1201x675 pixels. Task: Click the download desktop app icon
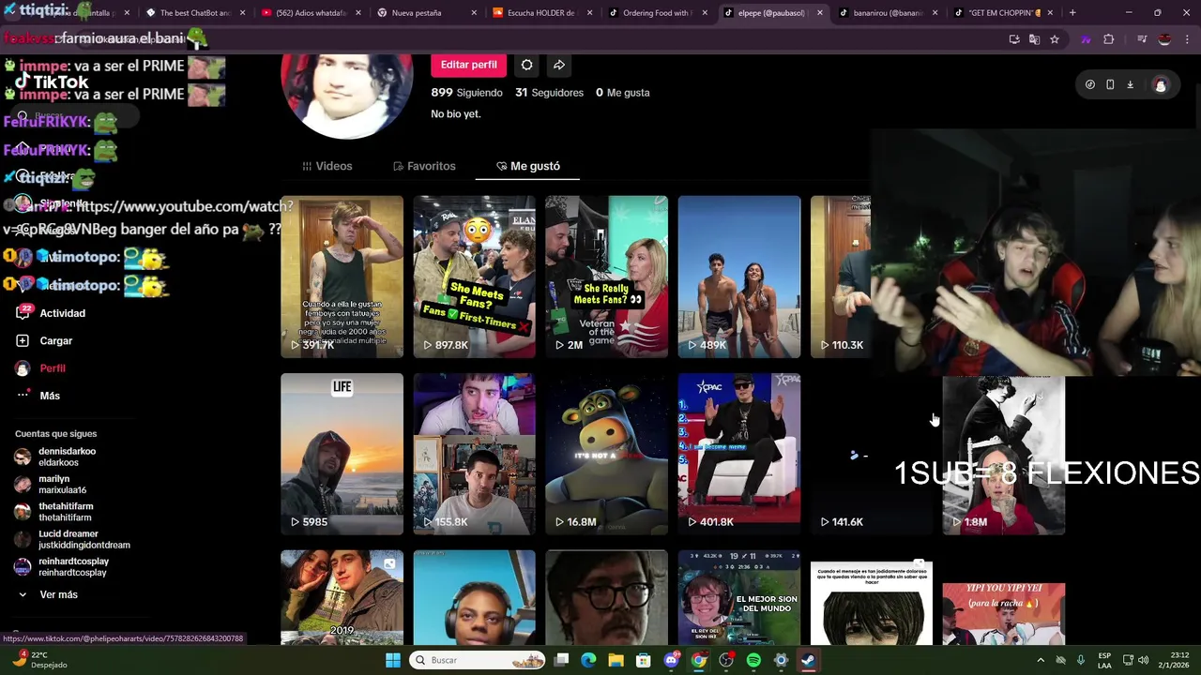pos(1130,84)
